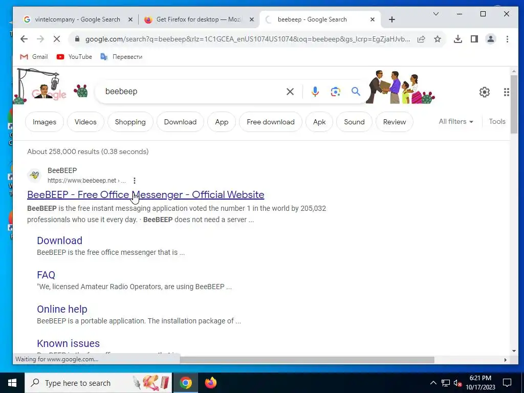
Task: Click the vertical scrollbar thumb
Action: (514, 104)
